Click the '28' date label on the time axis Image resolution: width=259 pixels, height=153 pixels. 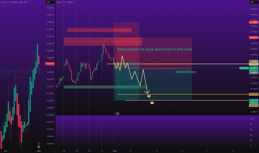[x=64, y=151]
